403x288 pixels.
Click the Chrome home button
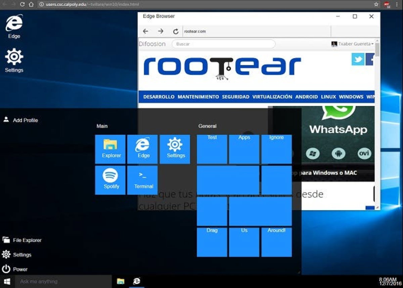pos(31,4)
